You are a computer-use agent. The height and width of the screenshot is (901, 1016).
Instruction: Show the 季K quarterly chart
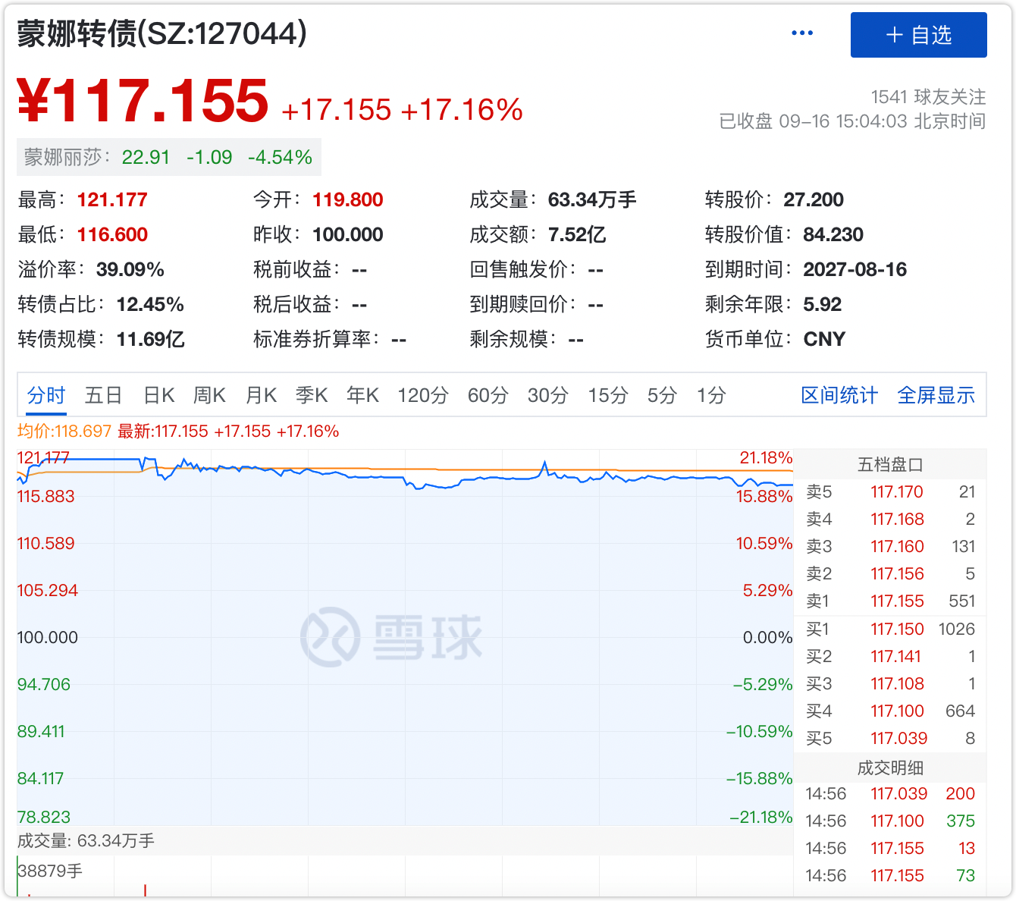(312, 395)
